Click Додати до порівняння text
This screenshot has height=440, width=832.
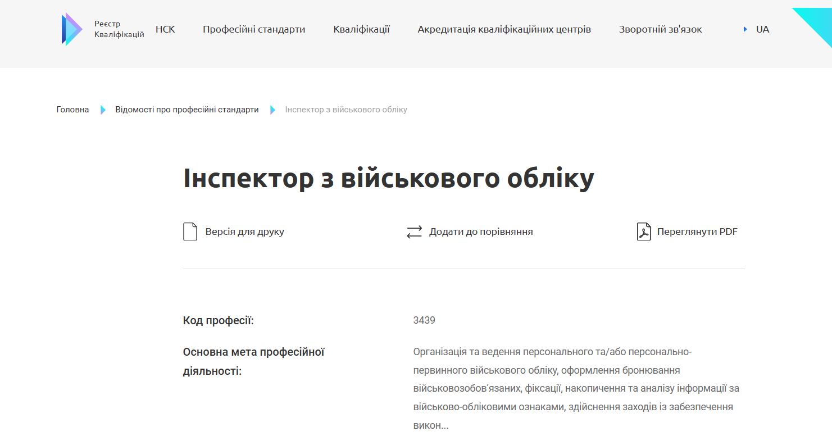click(x=481, y=232)
